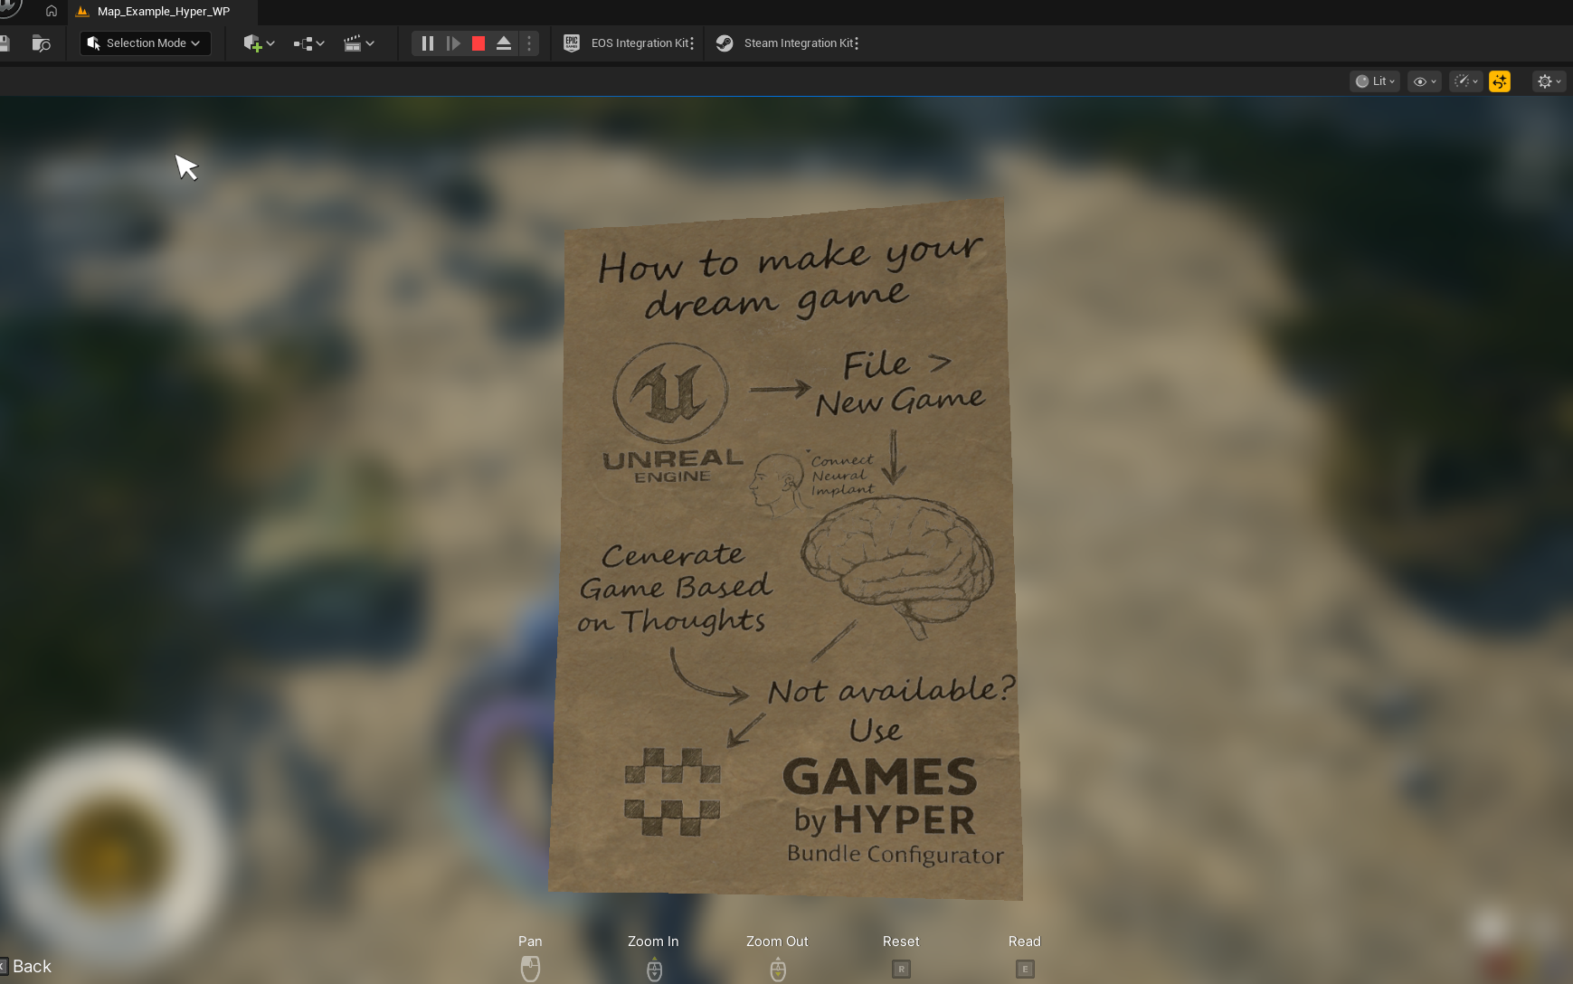Screen dimensions: 1573x984
Task: Click the Zoom In label
Action: [653, 941]
